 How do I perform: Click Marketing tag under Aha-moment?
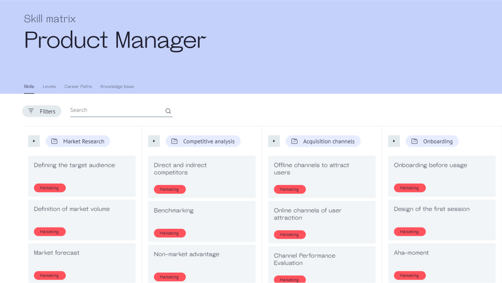pyautogui.click(x=410, y=275)
